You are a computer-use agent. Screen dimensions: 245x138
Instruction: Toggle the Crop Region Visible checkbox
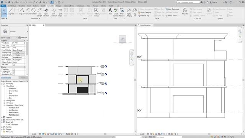pyautogui.click(x=14, y=72)
